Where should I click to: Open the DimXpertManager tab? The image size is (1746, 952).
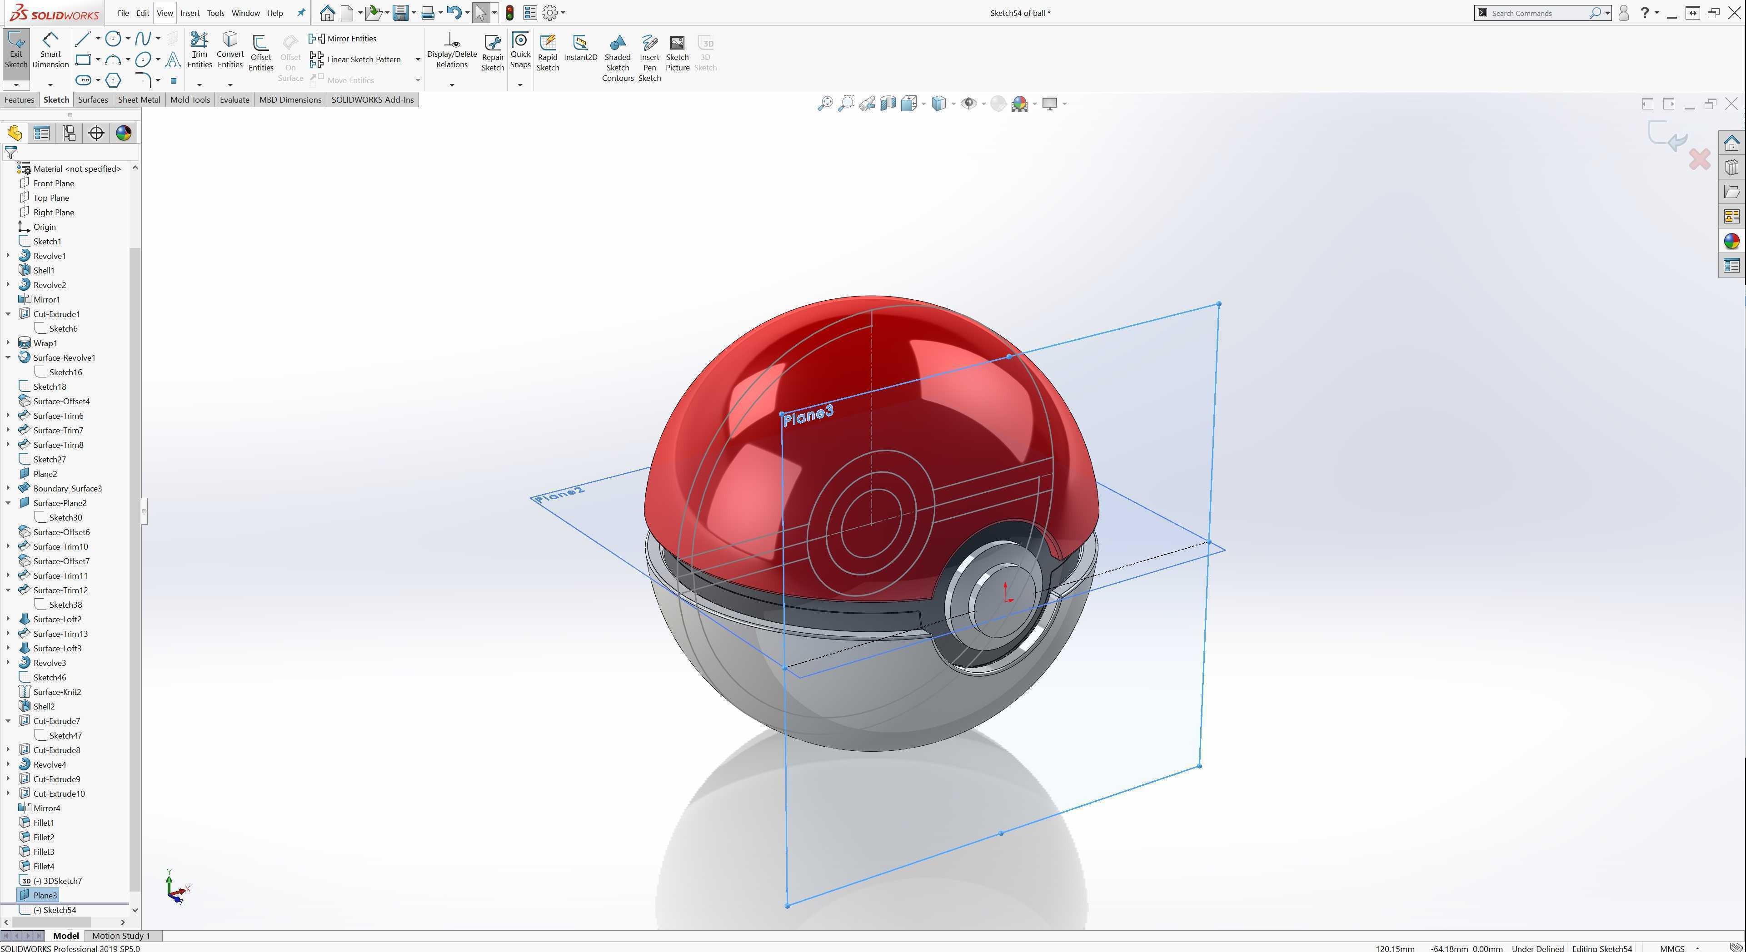[96, 133]
